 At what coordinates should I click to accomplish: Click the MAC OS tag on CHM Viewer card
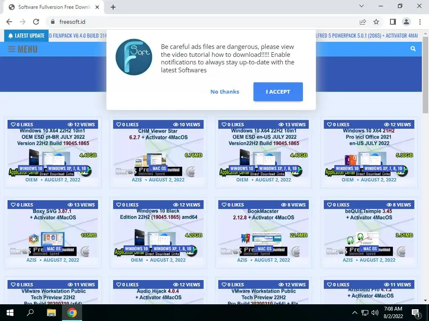158,168
